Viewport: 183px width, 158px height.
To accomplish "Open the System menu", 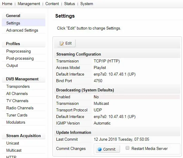I will (x=87, y=4).
